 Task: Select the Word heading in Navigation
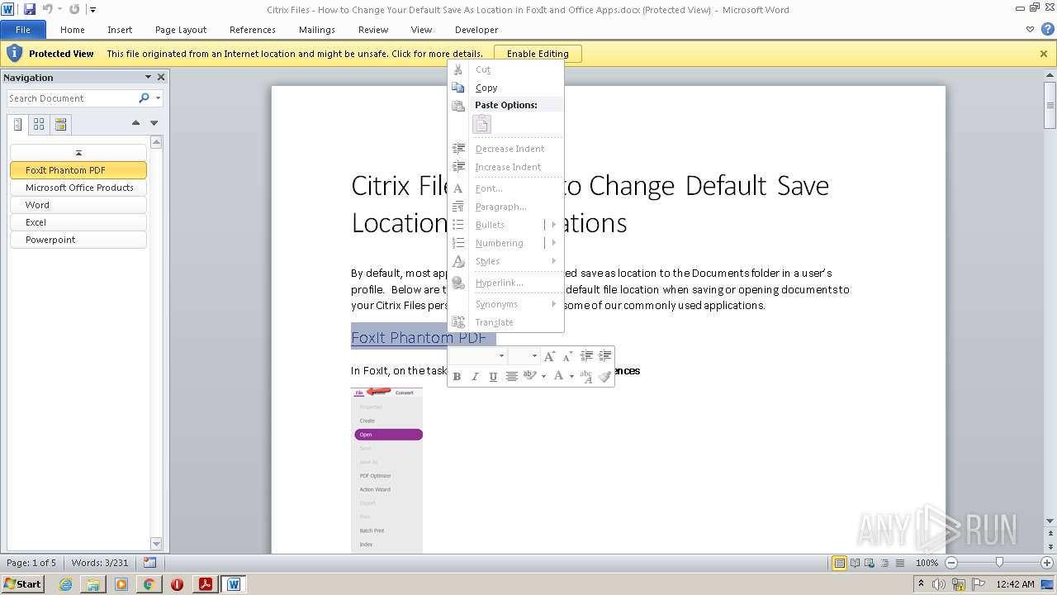click(78, 205)
